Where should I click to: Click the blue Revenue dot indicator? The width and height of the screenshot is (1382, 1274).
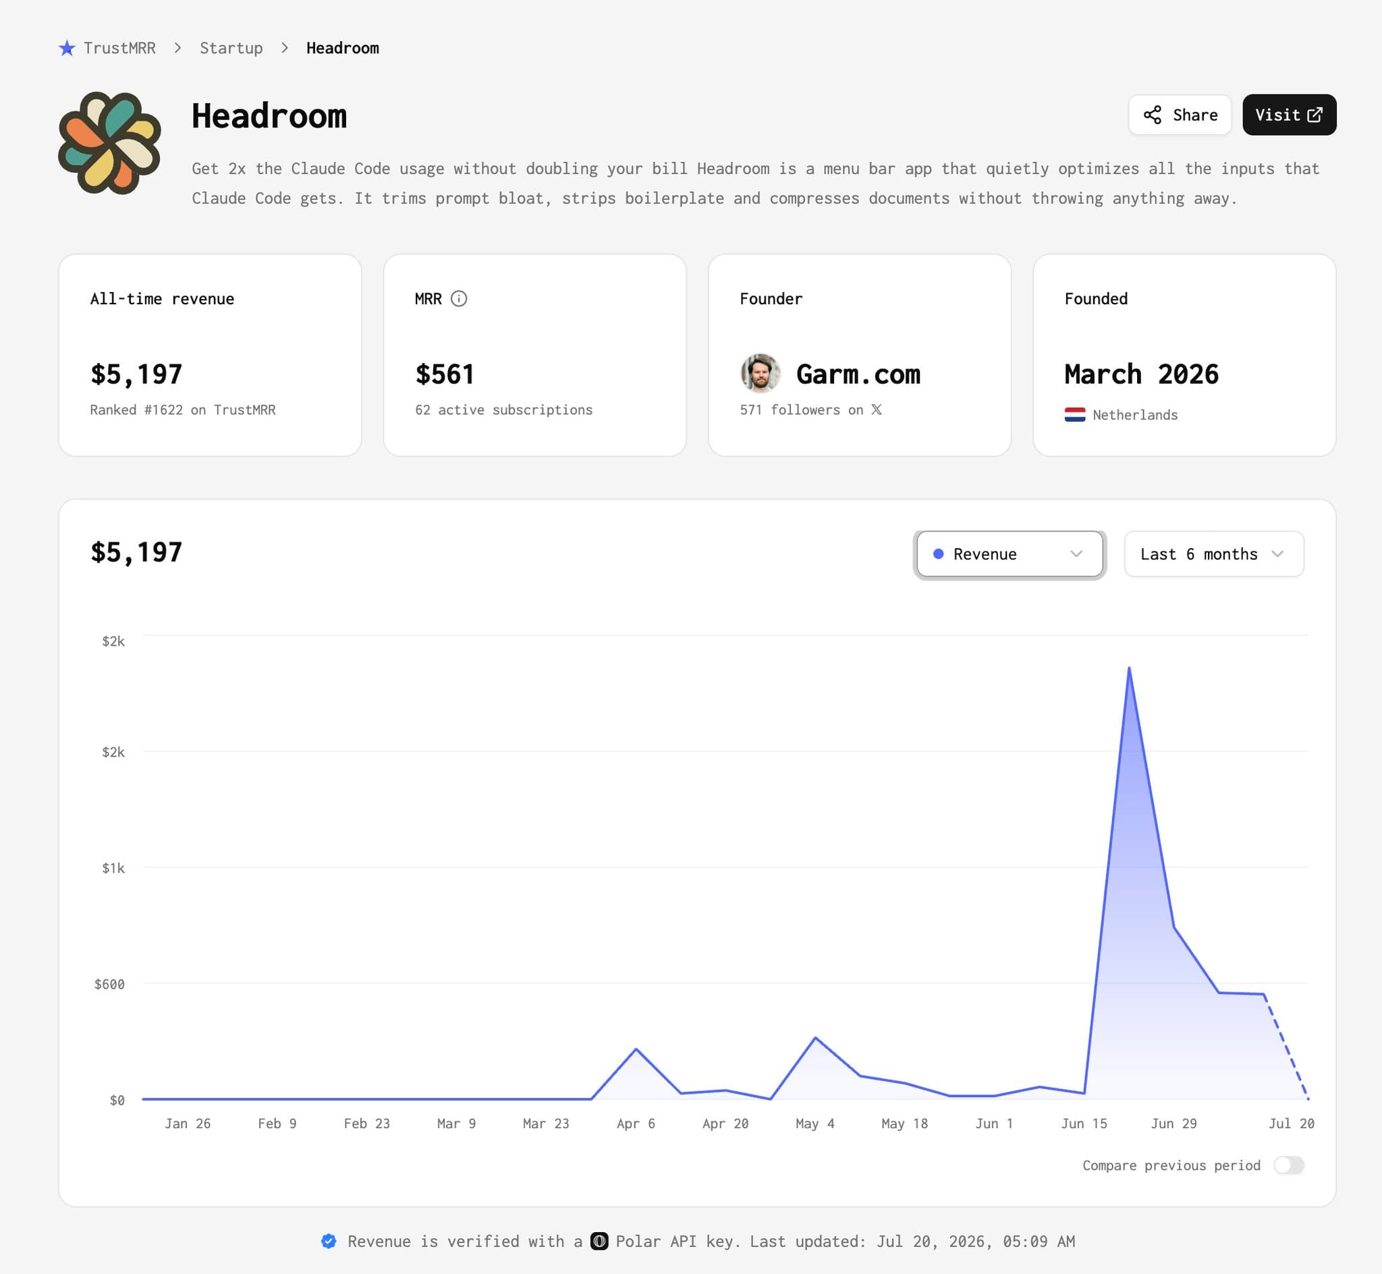pos(938,553)
